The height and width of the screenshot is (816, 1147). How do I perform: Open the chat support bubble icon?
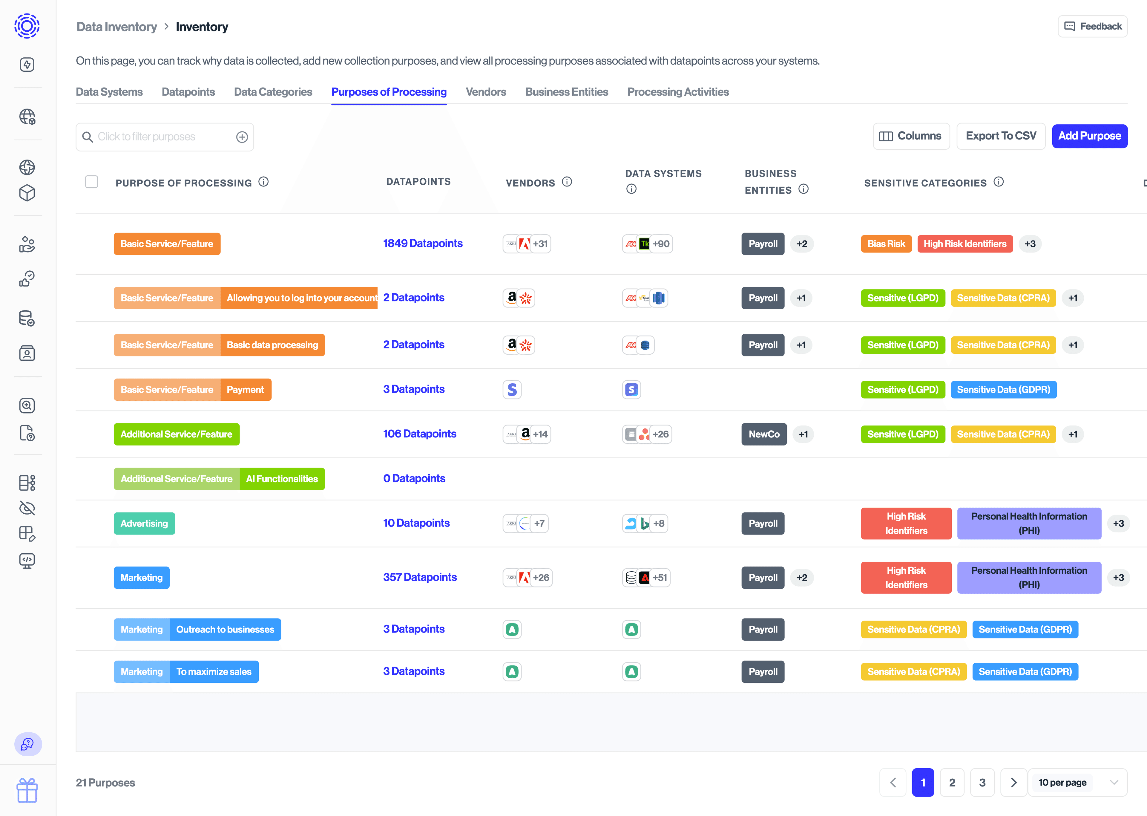[x=27, y=744]
